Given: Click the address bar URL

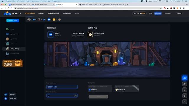Looking at the screenshot, I should coord(27,8).
